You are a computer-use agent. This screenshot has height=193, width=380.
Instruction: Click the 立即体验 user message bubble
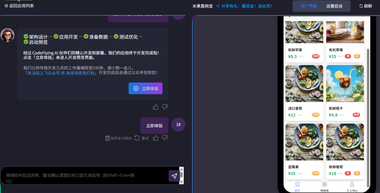pyautogui.click(x=154, y=126)
